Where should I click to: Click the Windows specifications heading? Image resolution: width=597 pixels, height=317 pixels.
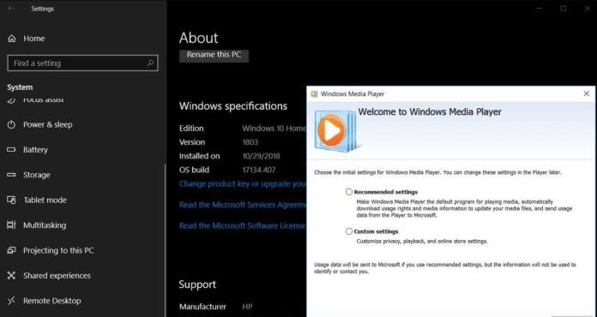233,105
